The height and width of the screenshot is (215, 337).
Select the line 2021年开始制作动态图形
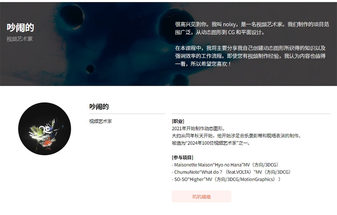[198, 128]
